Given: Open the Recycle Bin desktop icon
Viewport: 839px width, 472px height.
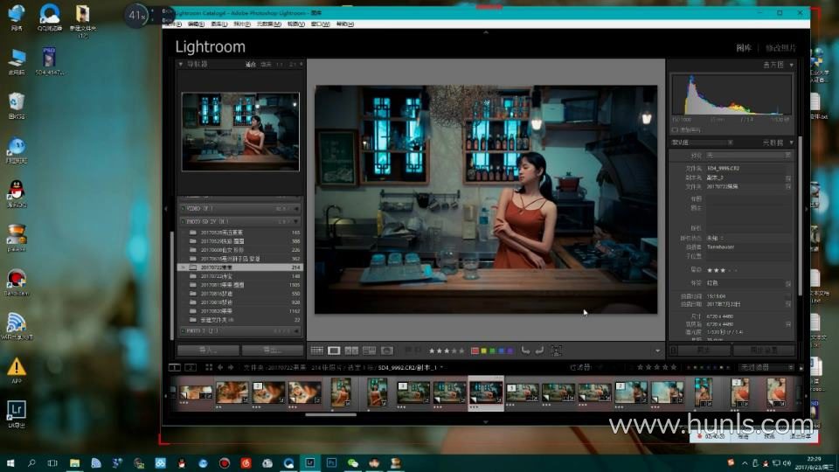Looking at the screenshot, I should 17,106.
